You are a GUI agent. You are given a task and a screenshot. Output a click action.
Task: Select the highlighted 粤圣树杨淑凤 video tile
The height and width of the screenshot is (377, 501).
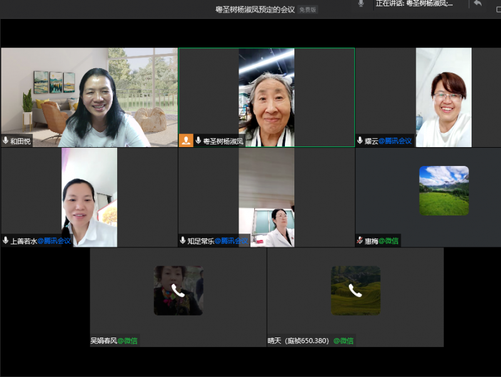266,97
